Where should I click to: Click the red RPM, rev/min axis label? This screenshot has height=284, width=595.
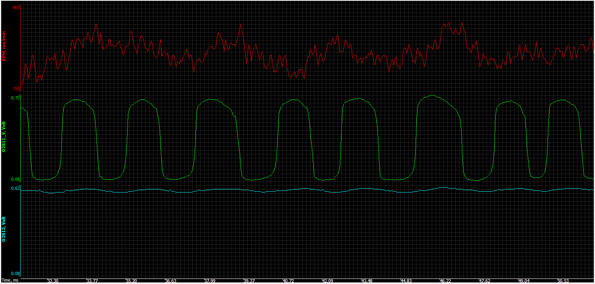(x=4, y=47)
